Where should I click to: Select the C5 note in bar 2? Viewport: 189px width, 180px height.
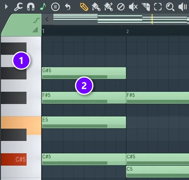tap(157, 171)
